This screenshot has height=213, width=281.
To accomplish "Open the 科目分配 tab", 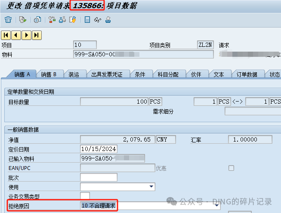I will [x=168, y=74].
